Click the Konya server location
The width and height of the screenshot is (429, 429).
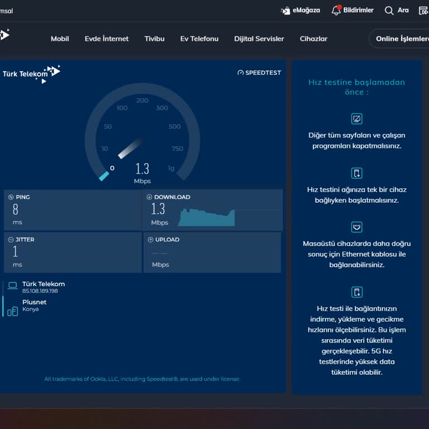tap(30, 309)
